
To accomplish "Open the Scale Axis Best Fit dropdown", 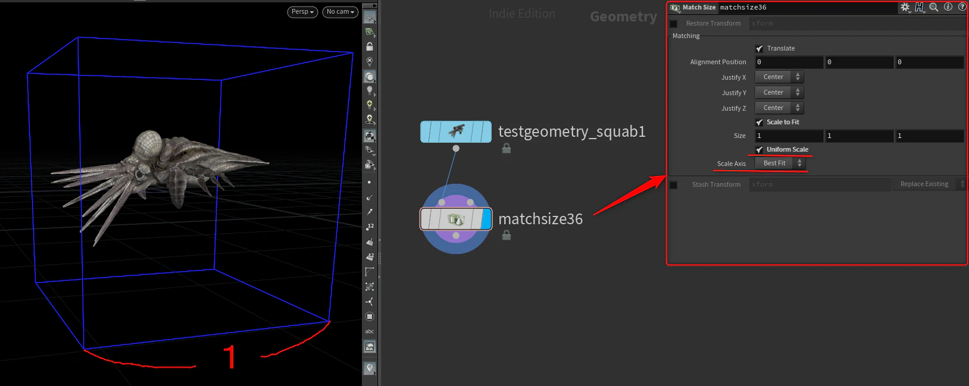I will pyautogui.click(x=780, y=163).
